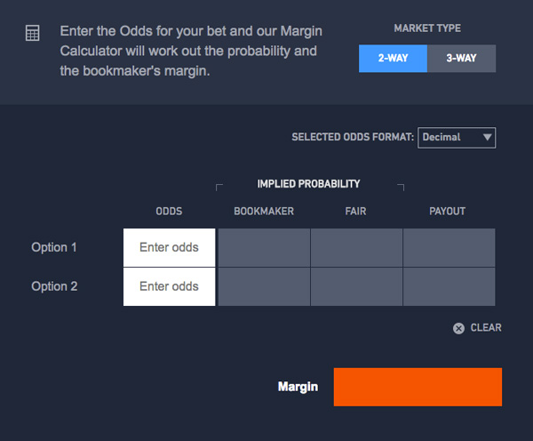Image resolution: width=533 pixels, height=441 pixels.
Task: Open the Decimal odds format dropdown
Action: click(457, 138)
